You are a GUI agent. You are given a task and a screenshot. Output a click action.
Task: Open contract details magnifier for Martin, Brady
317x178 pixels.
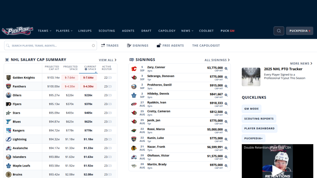click(x=226, y=166)
